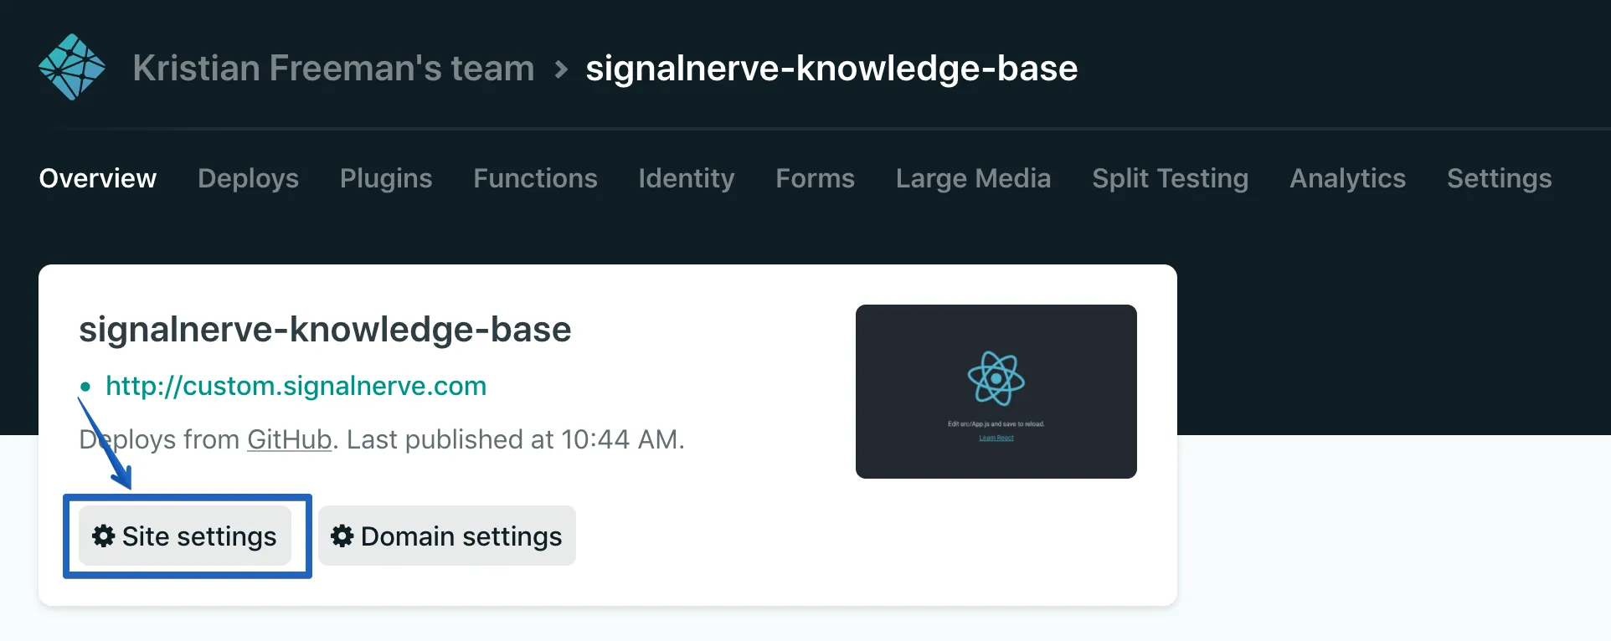Visit custom.signalnerve.com
Image resolution: width=1611 pixels, height=641 pixels.
click(x=296, y=386)
